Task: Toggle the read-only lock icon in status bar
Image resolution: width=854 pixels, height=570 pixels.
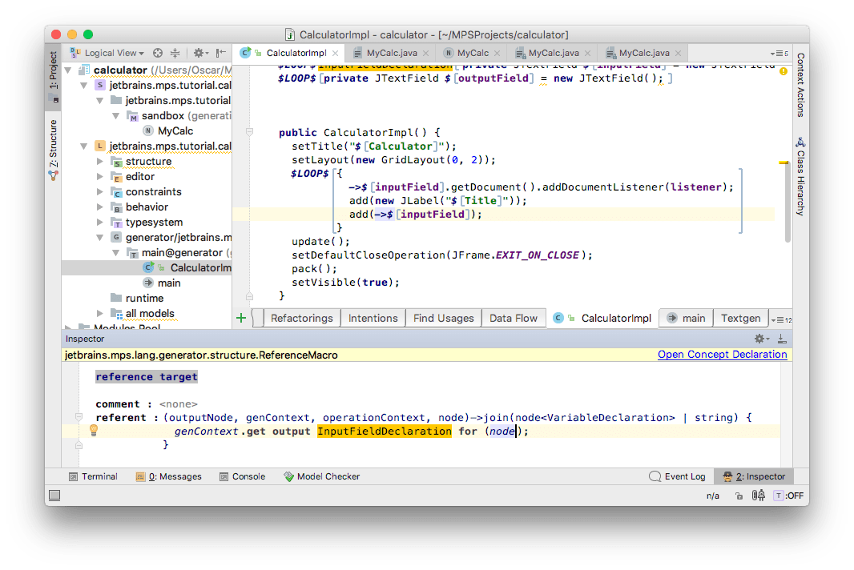Action: click(x=738, y=496)
